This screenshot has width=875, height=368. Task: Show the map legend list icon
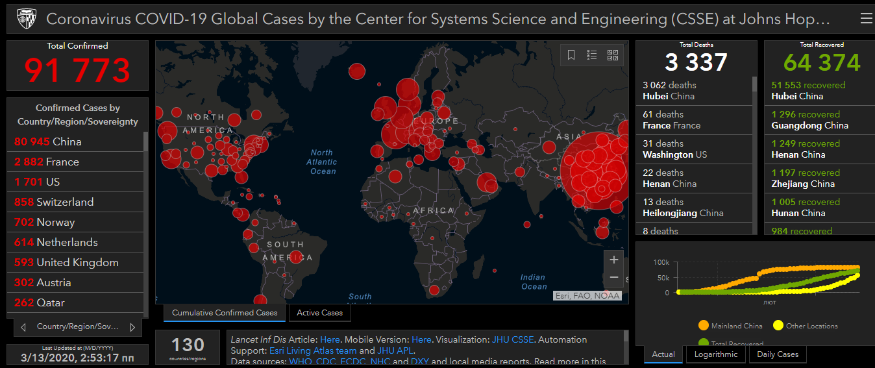tap(592, 55)
